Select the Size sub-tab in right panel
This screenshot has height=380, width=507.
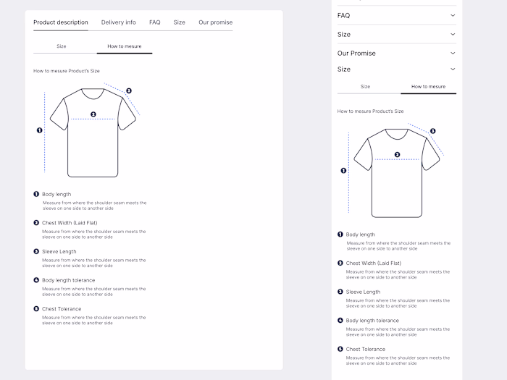pyautogui.click(x=365, y=87)
